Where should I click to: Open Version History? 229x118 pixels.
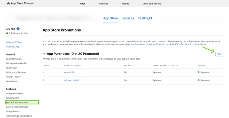click(x=13, y=77)
